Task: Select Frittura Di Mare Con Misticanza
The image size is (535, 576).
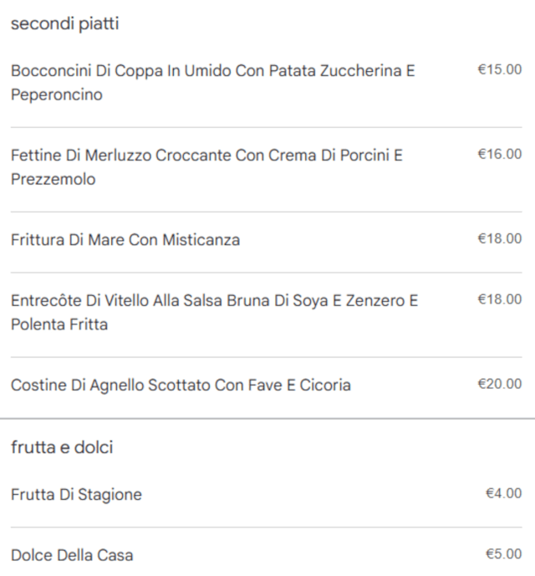Action: (125, 240)
